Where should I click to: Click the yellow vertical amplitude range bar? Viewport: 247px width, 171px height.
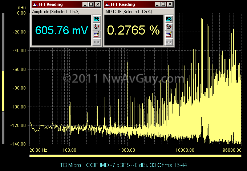point(3,91)
